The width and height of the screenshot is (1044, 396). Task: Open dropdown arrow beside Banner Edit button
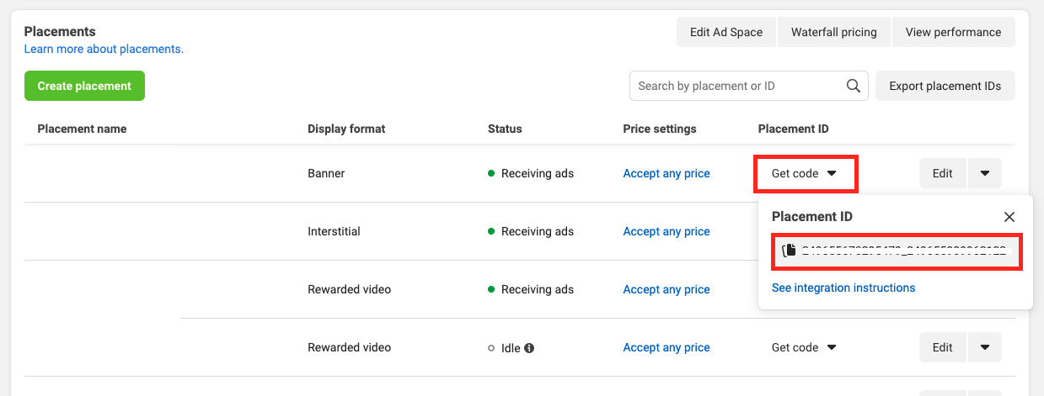pos(985,174)
